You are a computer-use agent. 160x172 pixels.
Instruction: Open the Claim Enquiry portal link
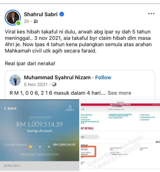click(x=145, y=120)
